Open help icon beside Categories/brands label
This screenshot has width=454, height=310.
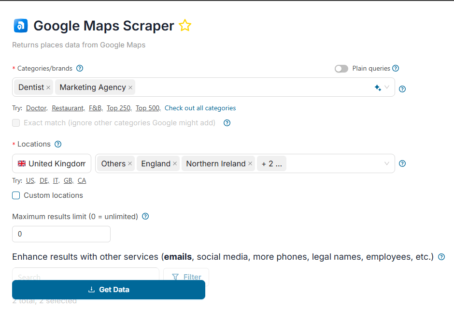tap(80, 68)
